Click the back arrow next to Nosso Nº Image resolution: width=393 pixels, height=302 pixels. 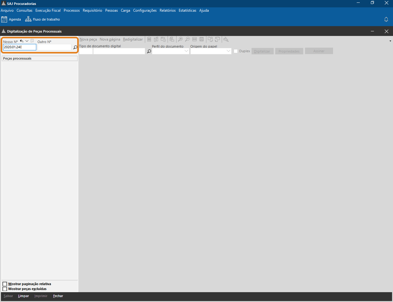[22, 41]
